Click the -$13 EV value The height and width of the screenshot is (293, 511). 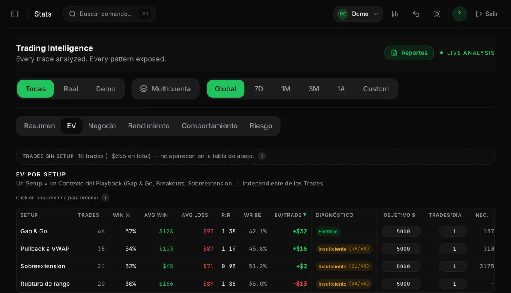tap(300, 284)
